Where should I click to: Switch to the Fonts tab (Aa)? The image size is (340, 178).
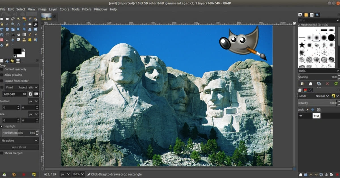(x=312, y=15)
